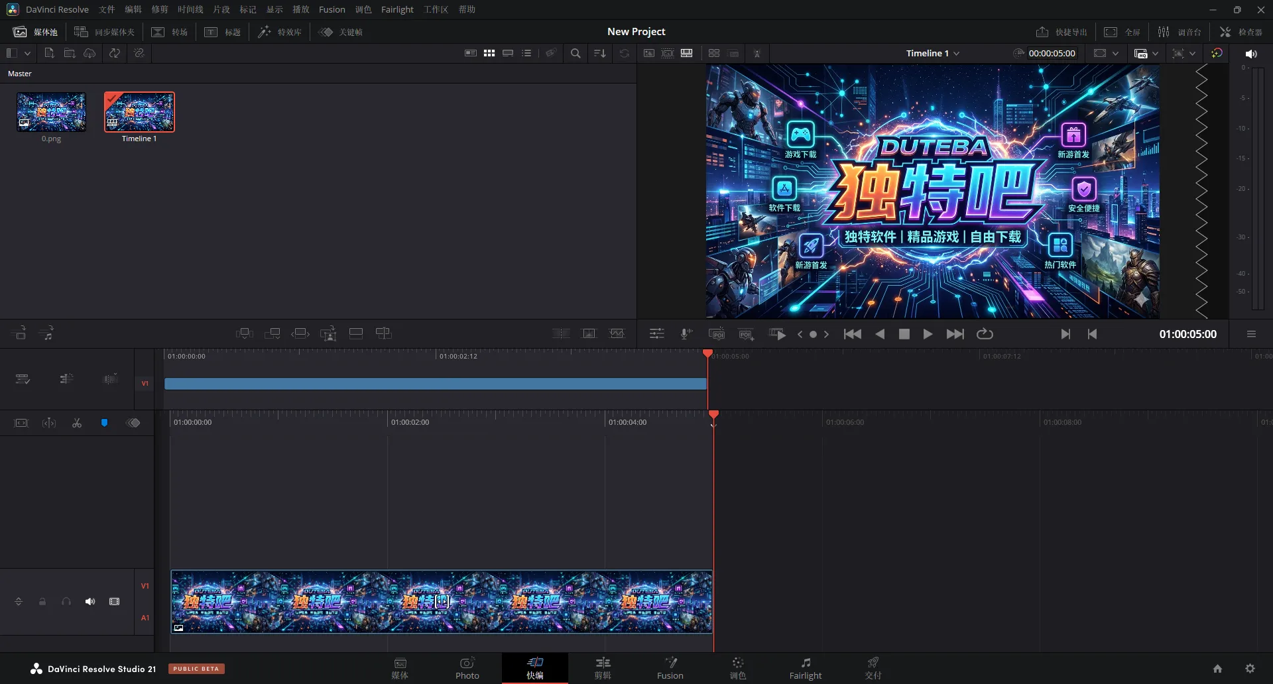1273x684 pixels.
Task: Open the 检查器 inspector panel
Action: (x=1241, y=32)
